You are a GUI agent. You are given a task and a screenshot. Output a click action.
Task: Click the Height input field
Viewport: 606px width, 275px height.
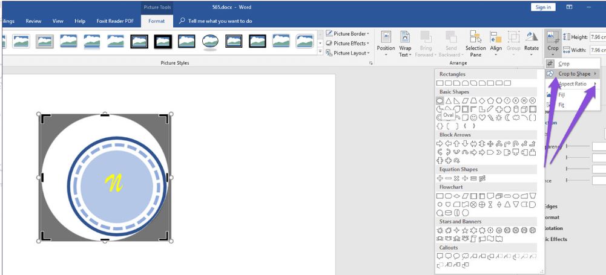click(597, 37)
